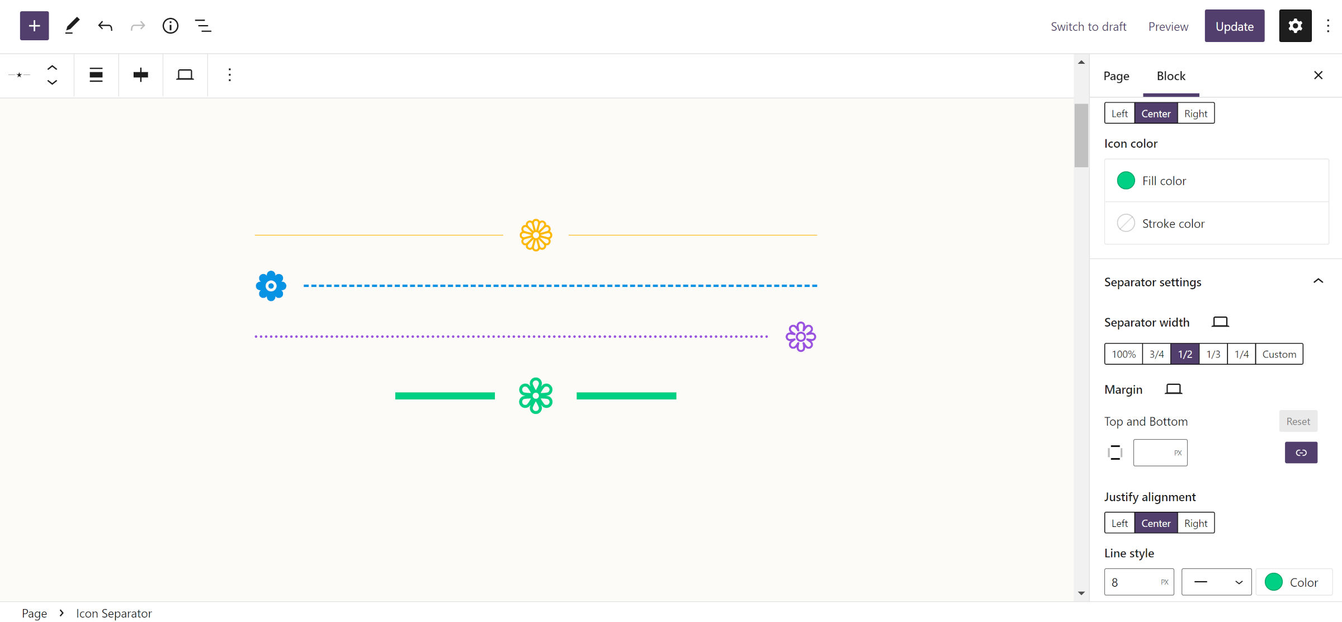Open block options with the three-dot menu
The image size is (1342, 622).
(x=229, y=74)
